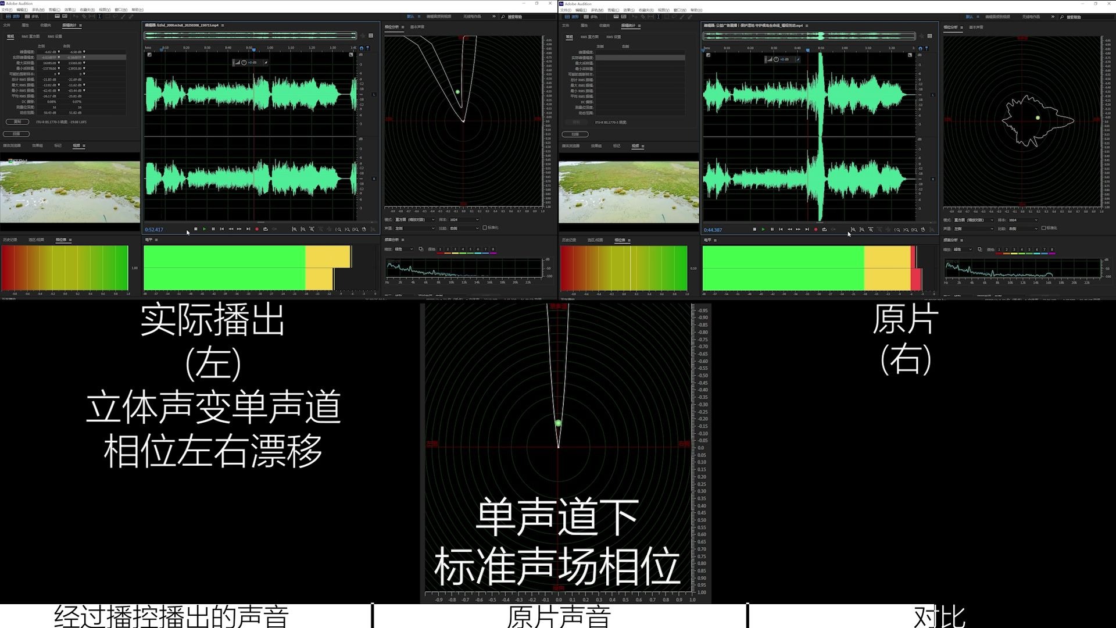
Task: Open the 效果 menu in left Audition window
Action: point(70,10)
